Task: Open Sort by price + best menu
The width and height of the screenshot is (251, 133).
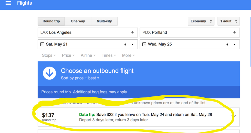Action: pos(80,78)
